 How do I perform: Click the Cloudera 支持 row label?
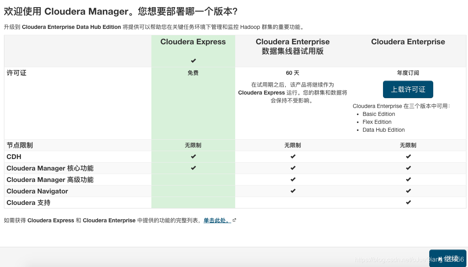tap(28, 203)
